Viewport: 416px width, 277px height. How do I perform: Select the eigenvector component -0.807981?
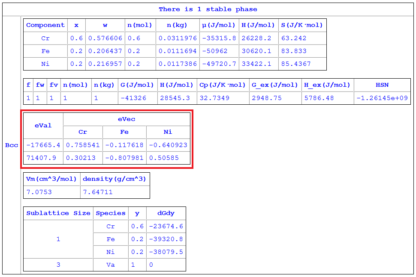coord(124,158)
